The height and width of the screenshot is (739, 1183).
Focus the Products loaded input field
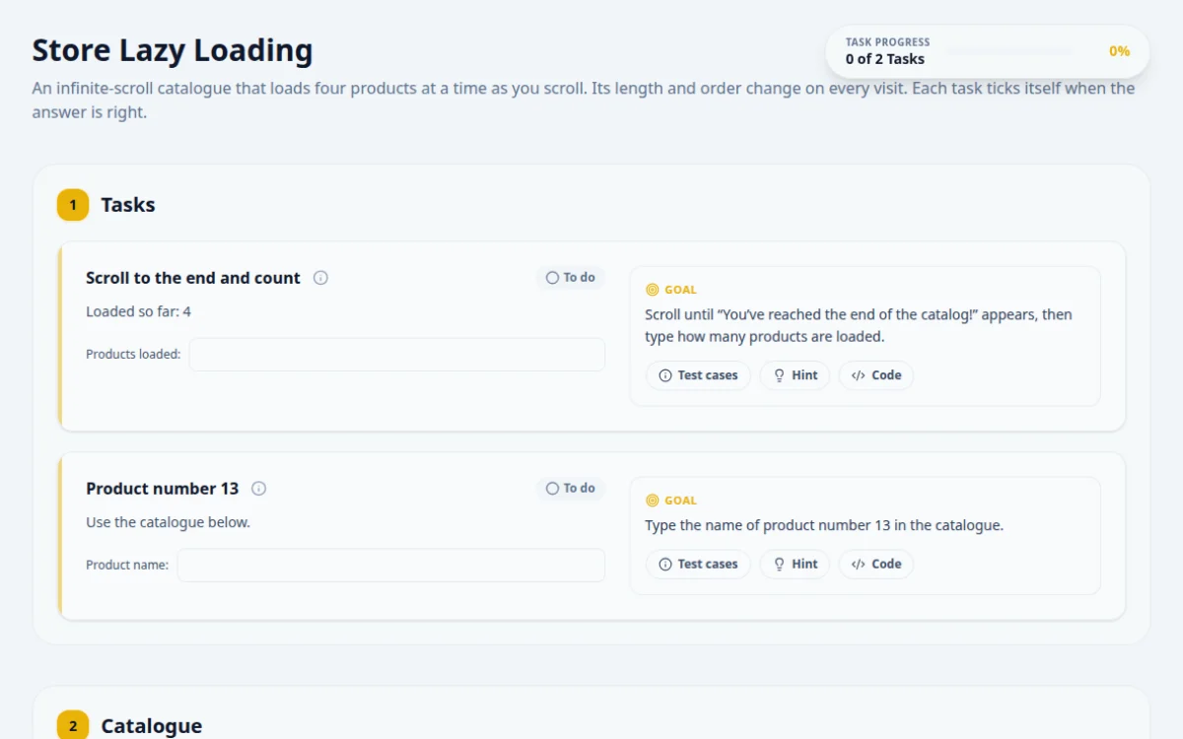[397, 355]
